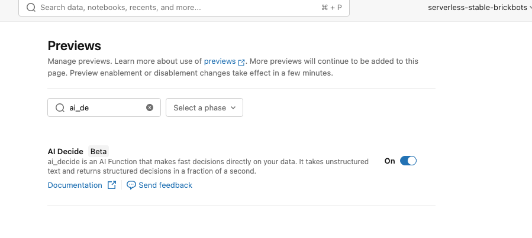Click the AI Decide preview title
532x238 pixels.
(x=66, y=151)
